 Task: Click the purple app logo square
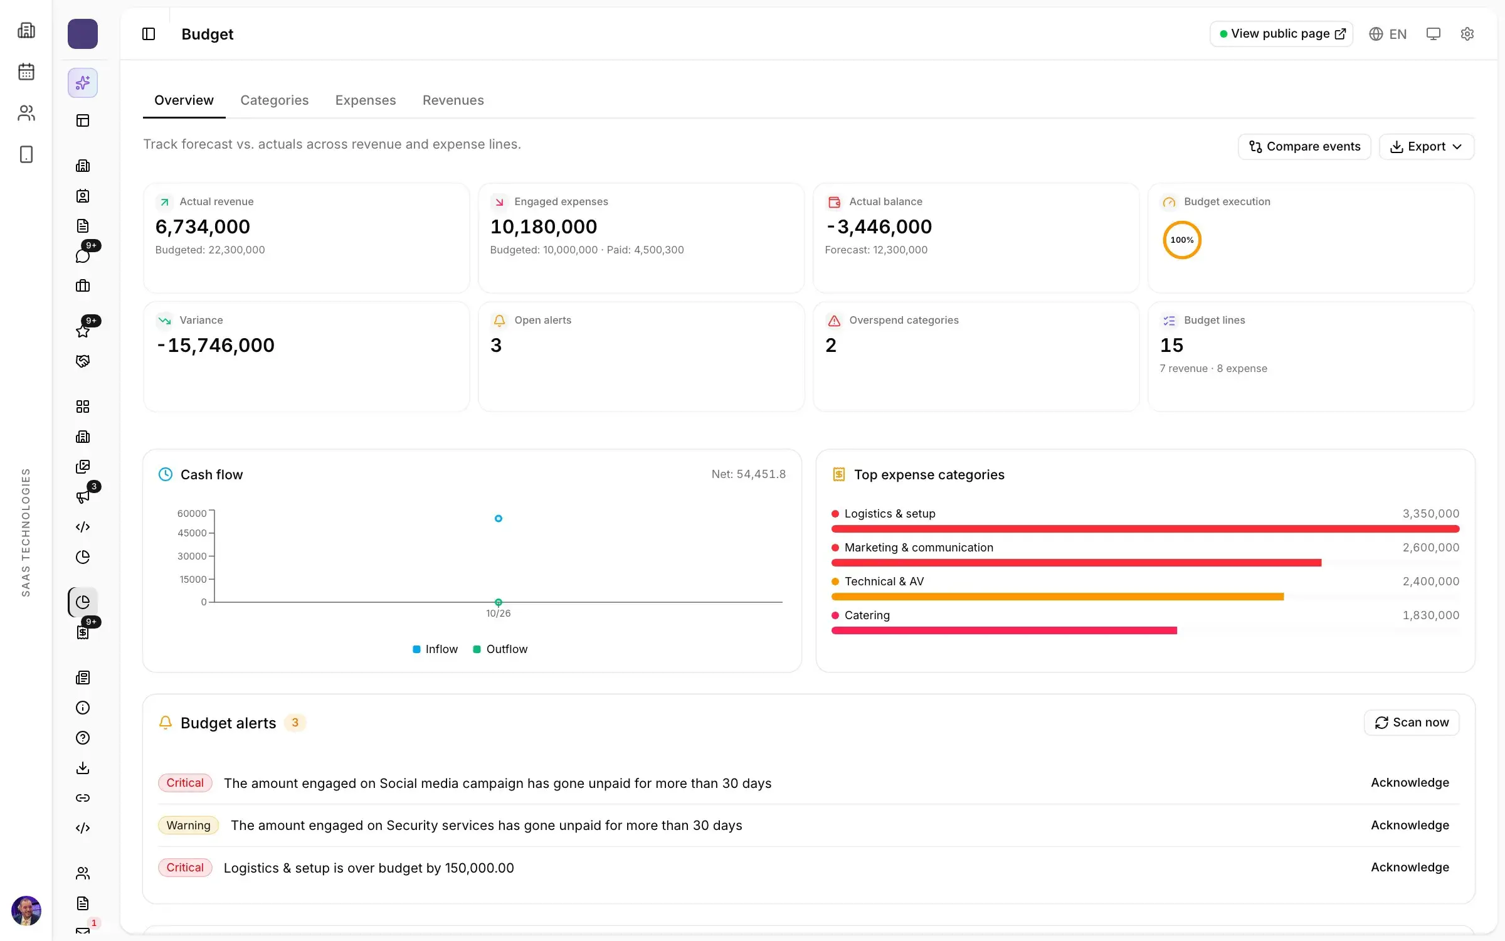tap(83, 34)
